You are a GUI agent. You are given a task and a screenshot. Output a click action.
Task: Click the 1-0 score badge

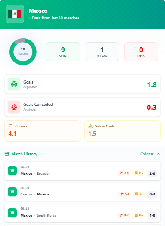153,215
